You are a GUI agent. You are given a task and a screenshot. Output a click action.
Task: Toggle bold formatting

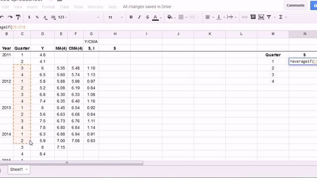point(131,17)
